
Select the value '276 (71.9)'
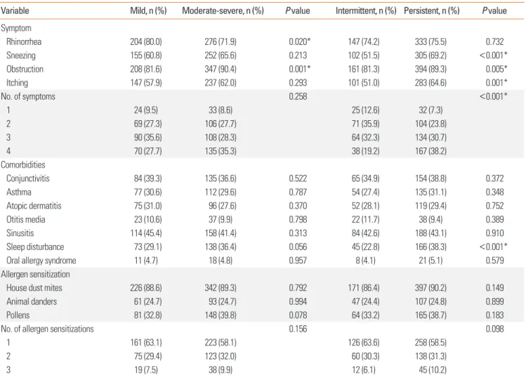tap(221, 41)
